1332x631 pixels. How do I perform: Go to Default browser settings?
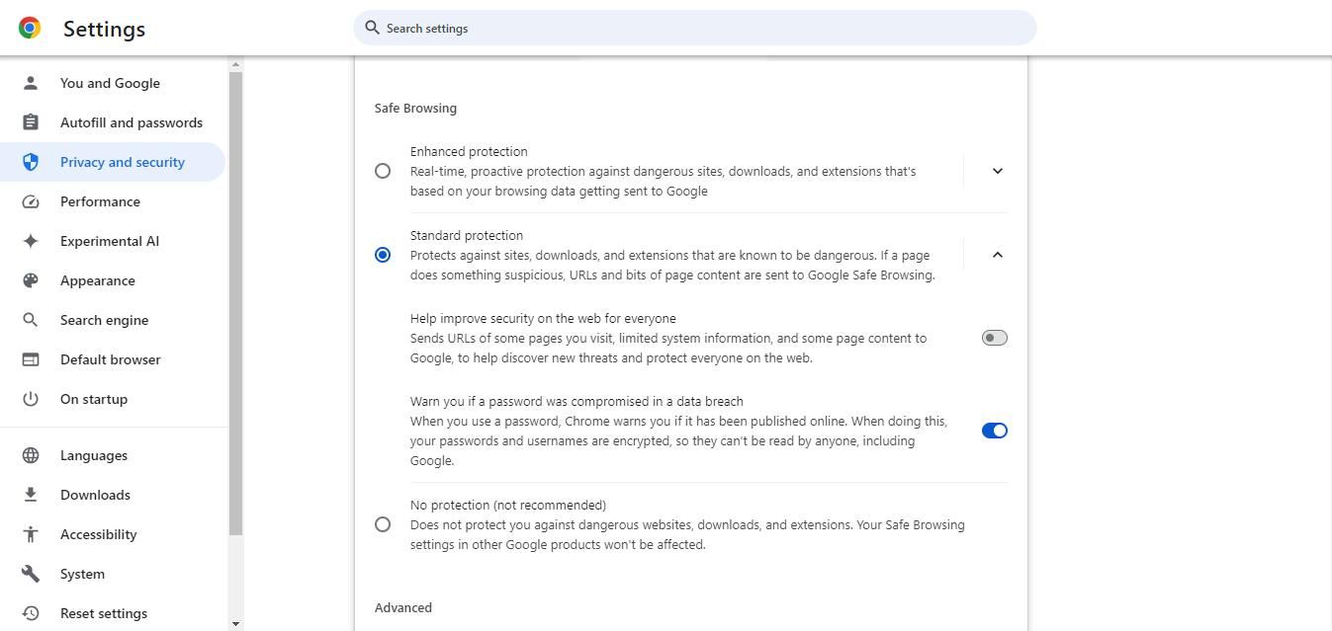coord(110,359)
